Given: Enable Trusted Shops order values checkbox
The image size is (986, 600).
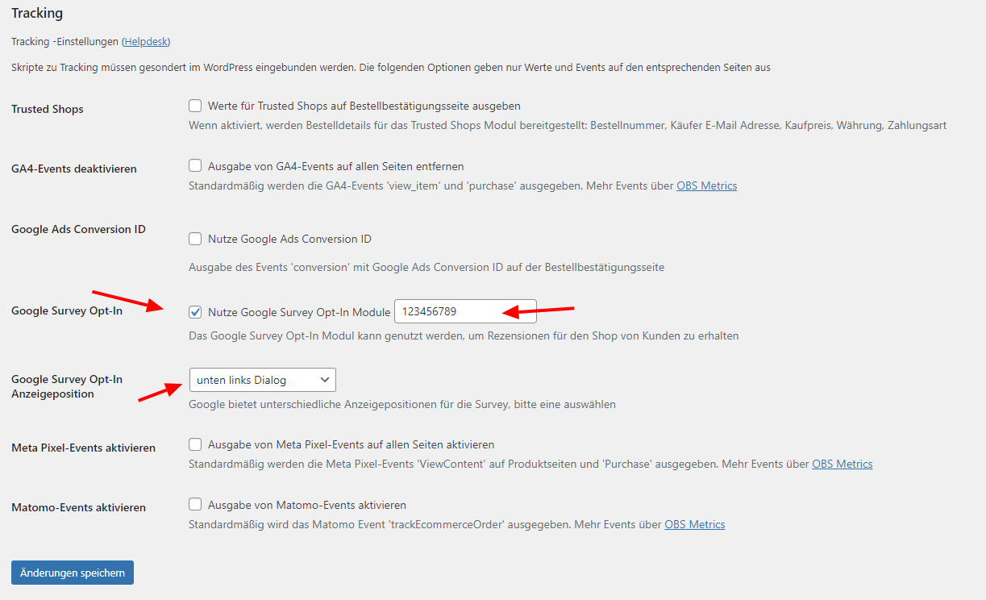Looking at the screenshot, I should (195, 106).
